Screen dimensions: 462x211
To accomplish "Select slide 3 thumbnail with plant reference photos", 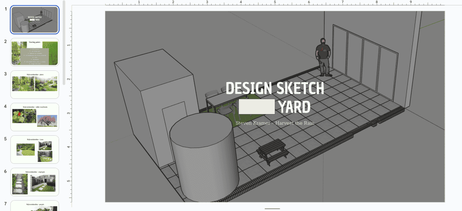I will pyautogui.click(x=35, y=84).
